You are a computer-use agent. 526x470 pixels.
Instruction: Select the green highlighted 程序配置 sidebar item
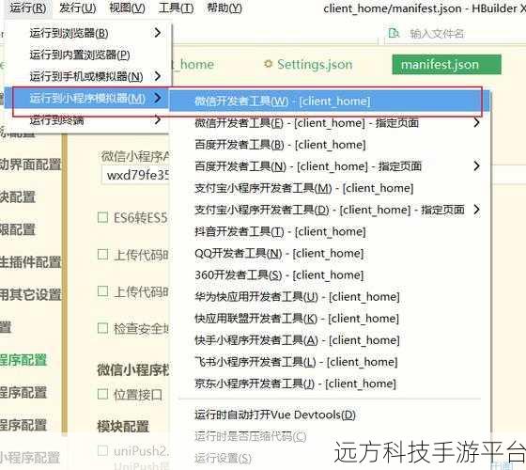pos(23,360)
